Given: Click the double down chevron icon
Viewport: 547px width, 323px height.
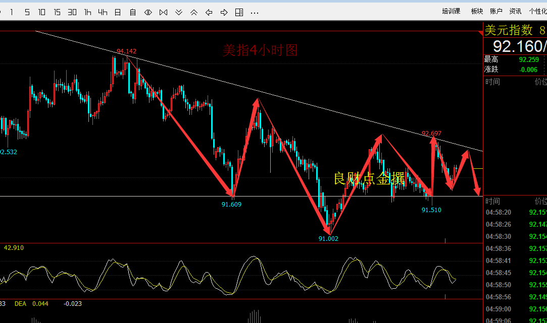Looking at the screenshot, I should 179,12.
